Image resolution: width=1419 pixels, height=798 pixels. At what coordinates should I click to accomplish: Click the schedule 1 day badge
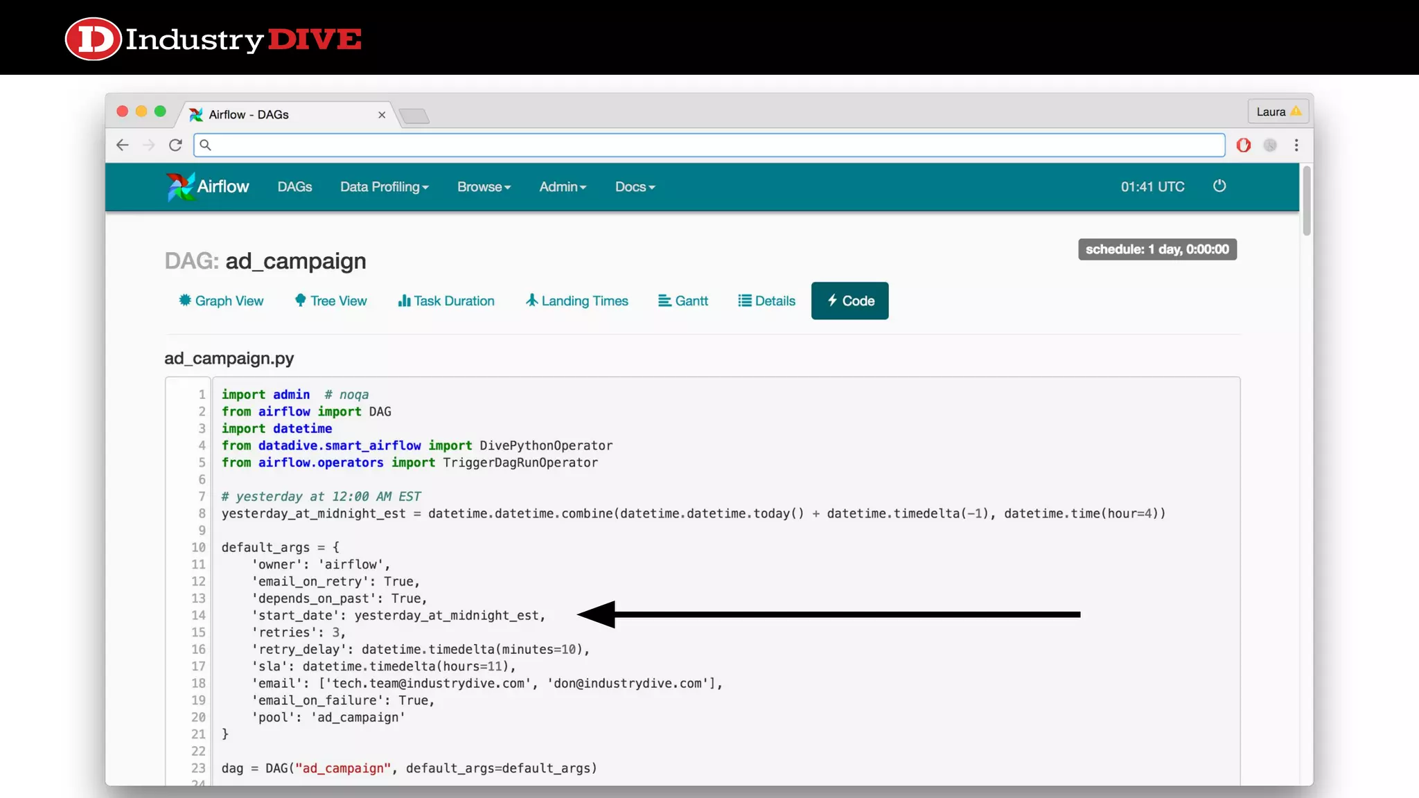tap(1157, 249)
